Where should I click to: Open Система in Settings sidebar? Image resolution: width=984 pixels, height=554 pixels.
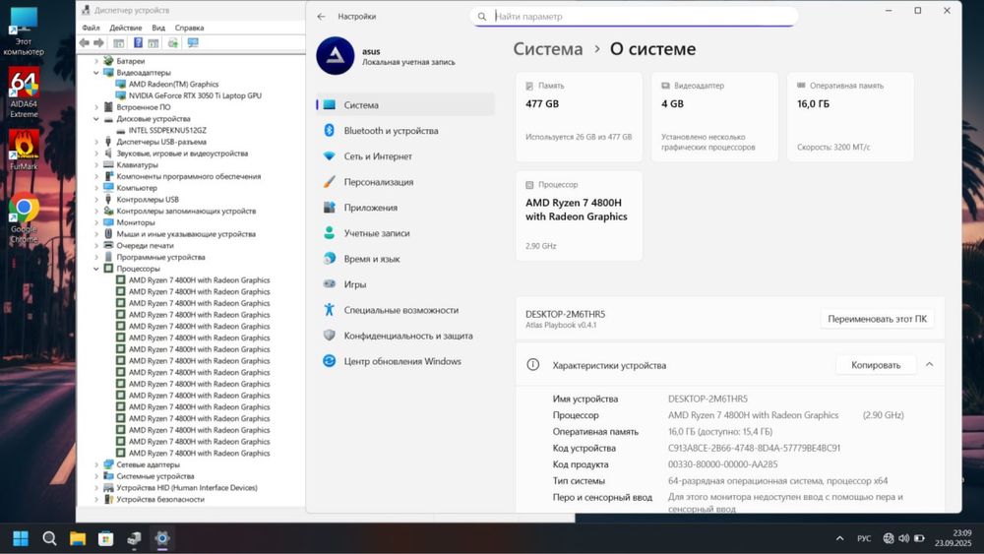point(405,104)
